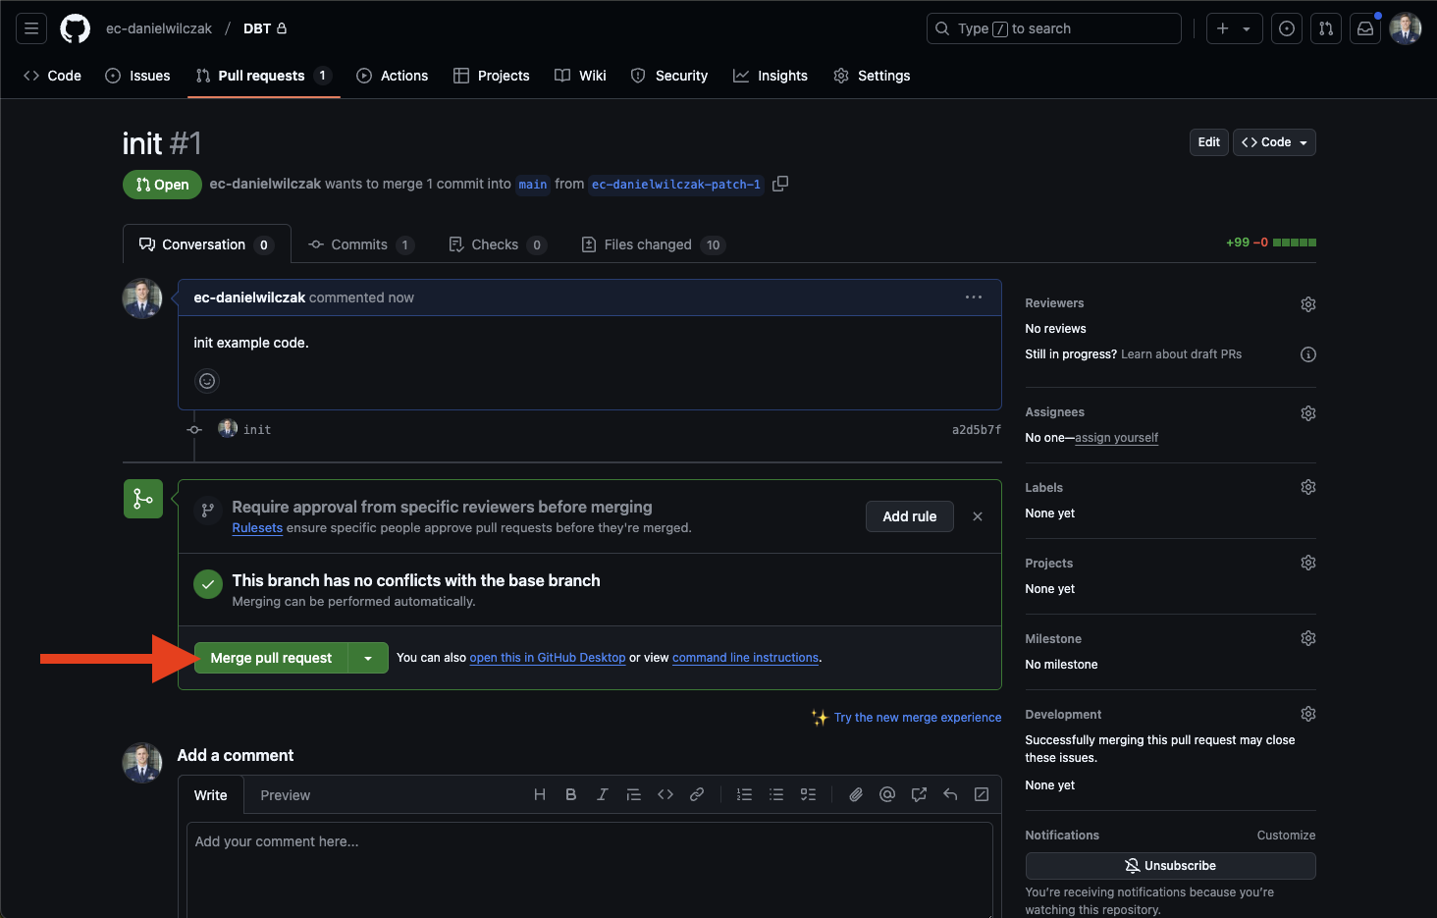The image size is (1437, 918).
Task: Insert cross-reference to issue or PR
Action: point(919,794)
